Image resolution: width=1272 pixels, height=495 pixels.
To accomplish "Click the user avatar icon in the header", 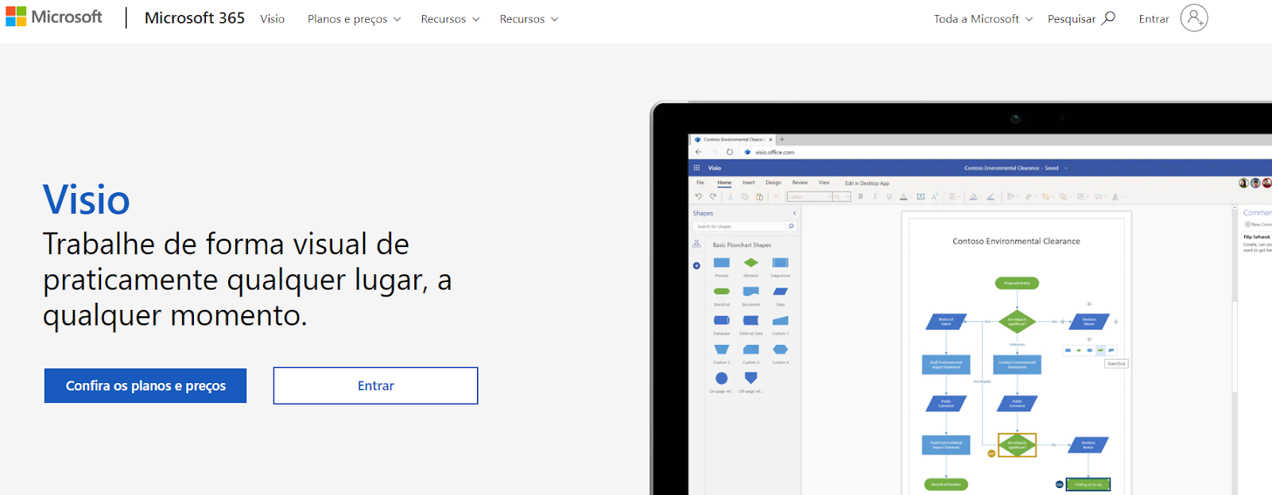I will 1193,17.
